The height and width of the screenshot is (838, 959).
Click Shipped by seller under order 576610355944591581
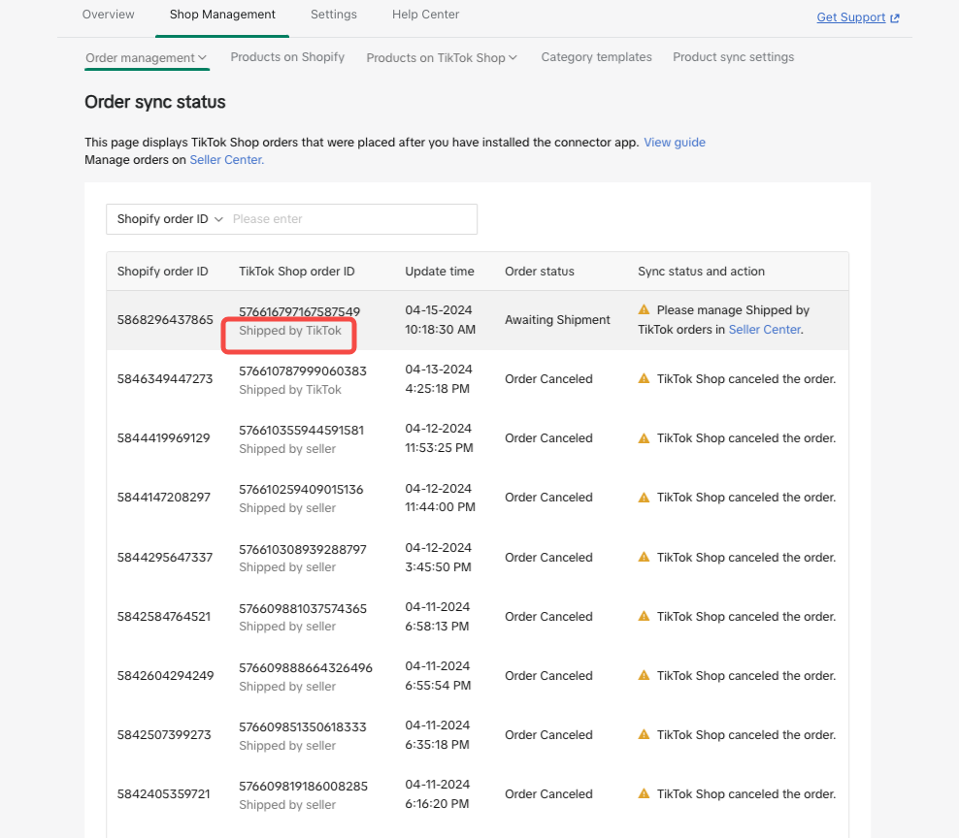tap(287, 449)
